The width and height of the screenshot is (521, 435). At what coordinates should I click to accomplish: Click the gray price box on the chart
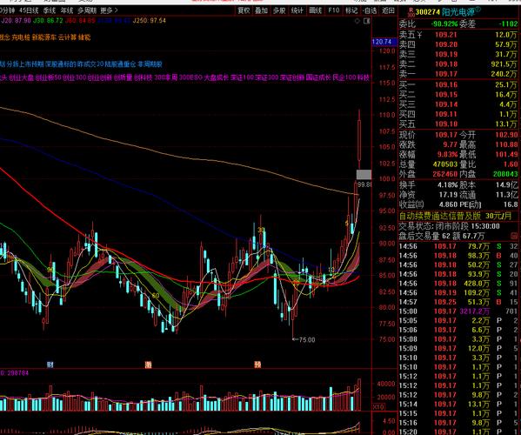(x=364, y=175)
